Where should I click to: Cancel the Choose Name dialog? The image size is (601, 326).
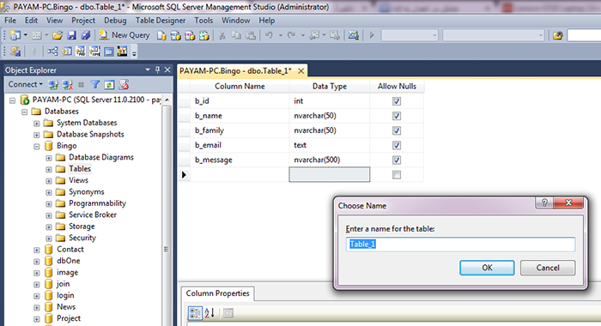pyautogui.click(x=548, y=268)
